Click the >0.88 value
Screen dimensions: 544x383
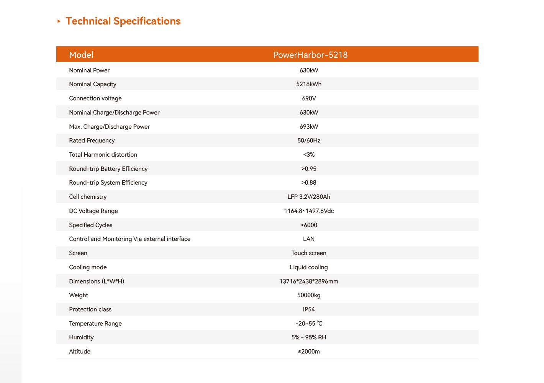click(309, 183)
